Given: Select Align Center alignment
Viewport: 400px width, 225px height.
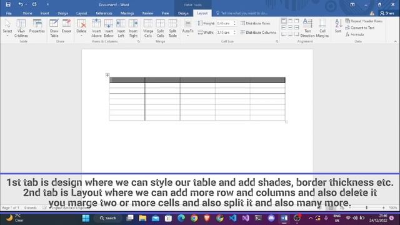Looking at the screenshot, I should pyautogui.click(x=290, y=27).
